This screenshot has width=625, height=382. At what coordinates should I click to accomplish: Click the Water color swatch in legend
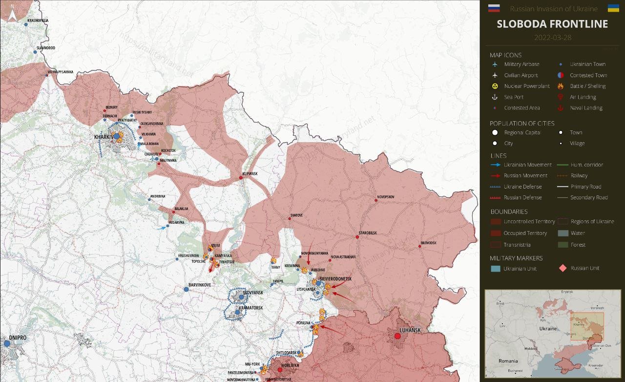(x=563, y=233)
